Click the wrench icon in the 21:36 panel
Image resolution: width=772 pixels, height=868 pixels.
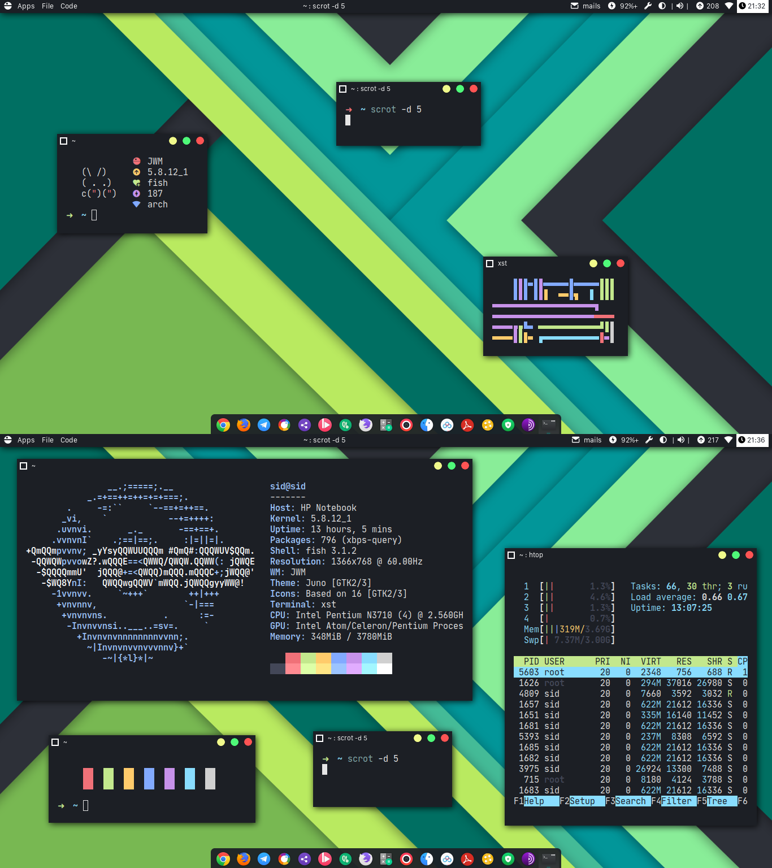pos(649,440)
